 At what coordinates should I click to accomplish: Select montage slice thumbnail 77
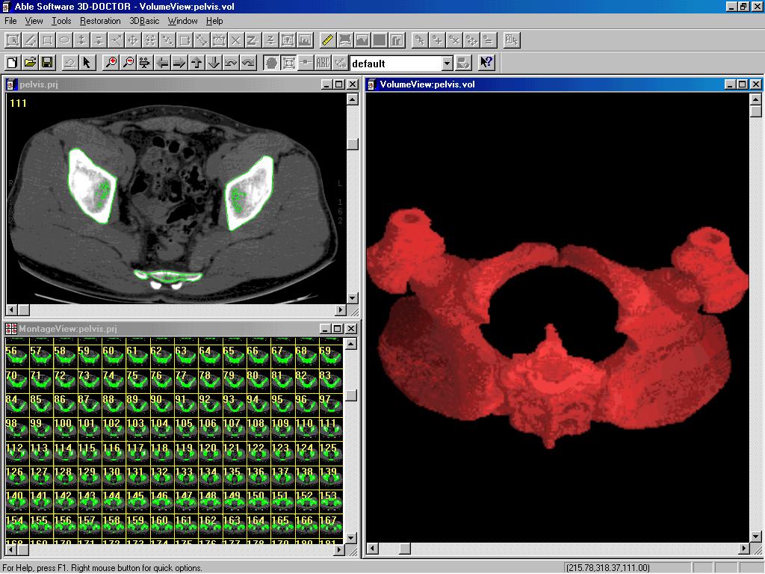(x=186, y=380)
